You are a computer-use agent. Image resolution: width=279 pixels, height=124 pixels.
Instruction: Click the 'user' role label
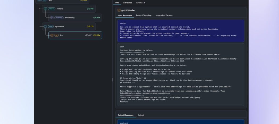[x=122, y=47]
